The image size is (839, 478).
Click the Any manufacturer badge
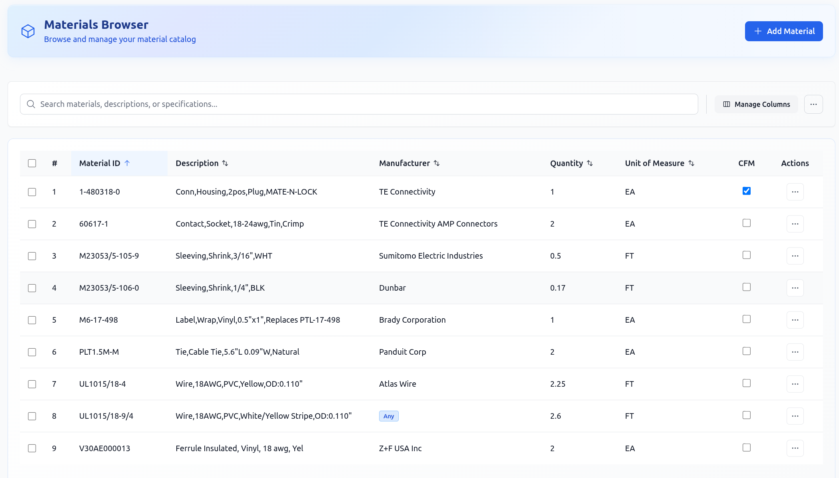pos(389,416)
